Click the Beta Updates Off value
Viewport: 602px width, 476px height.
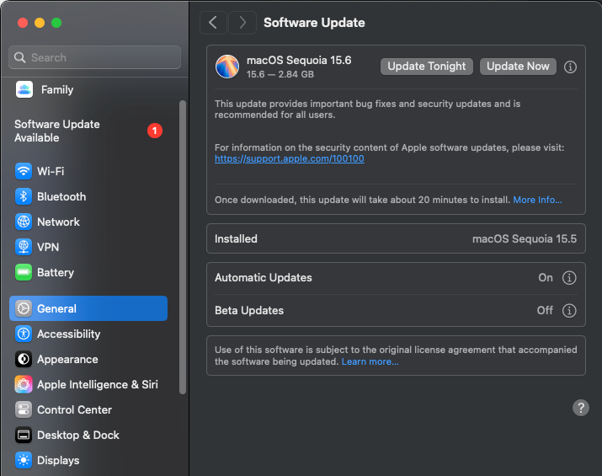pos(545,310)
